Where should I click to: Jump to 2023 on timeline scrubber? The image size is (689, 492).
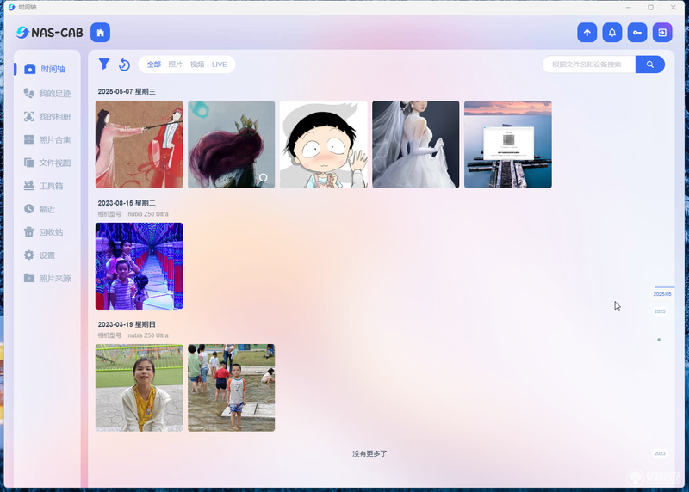(x=660, y=453)
